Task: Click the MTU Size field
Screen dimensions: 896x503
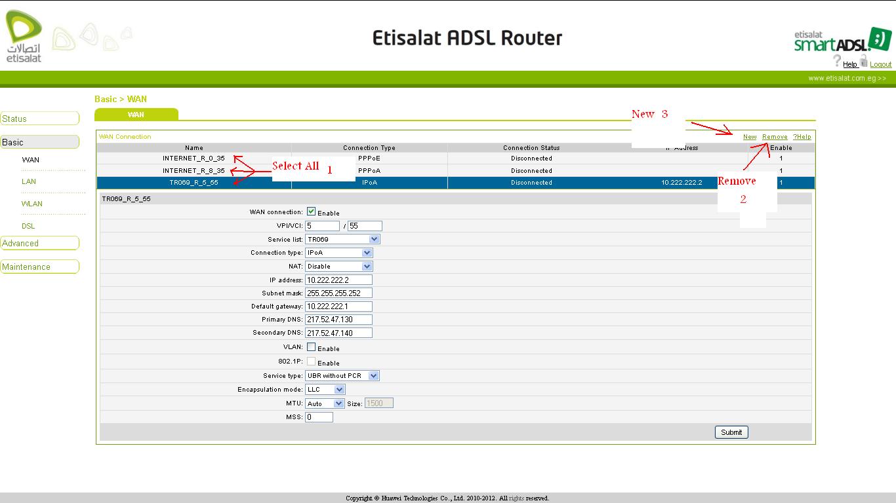Action: point(378,403)
